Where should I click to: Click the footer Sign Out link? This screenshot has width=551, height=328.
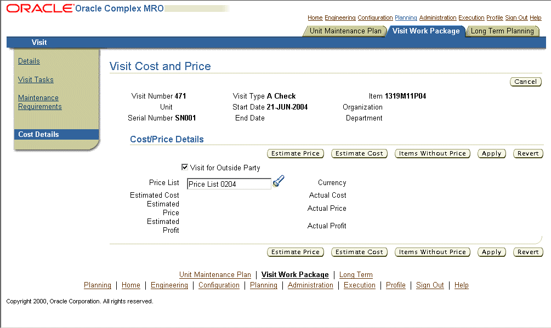[x=430, y=285]
